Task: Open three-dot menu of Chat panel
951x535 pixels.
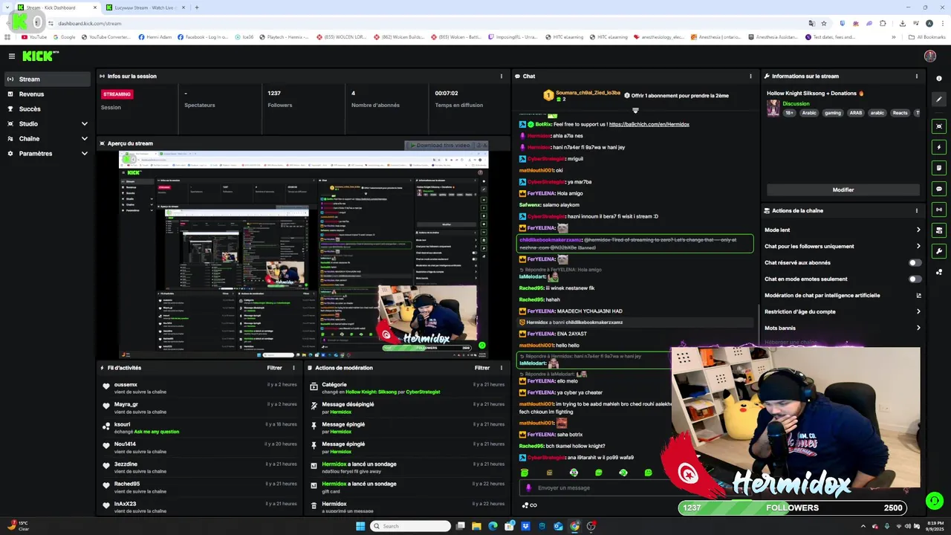Action: click(x=750, y=76)
